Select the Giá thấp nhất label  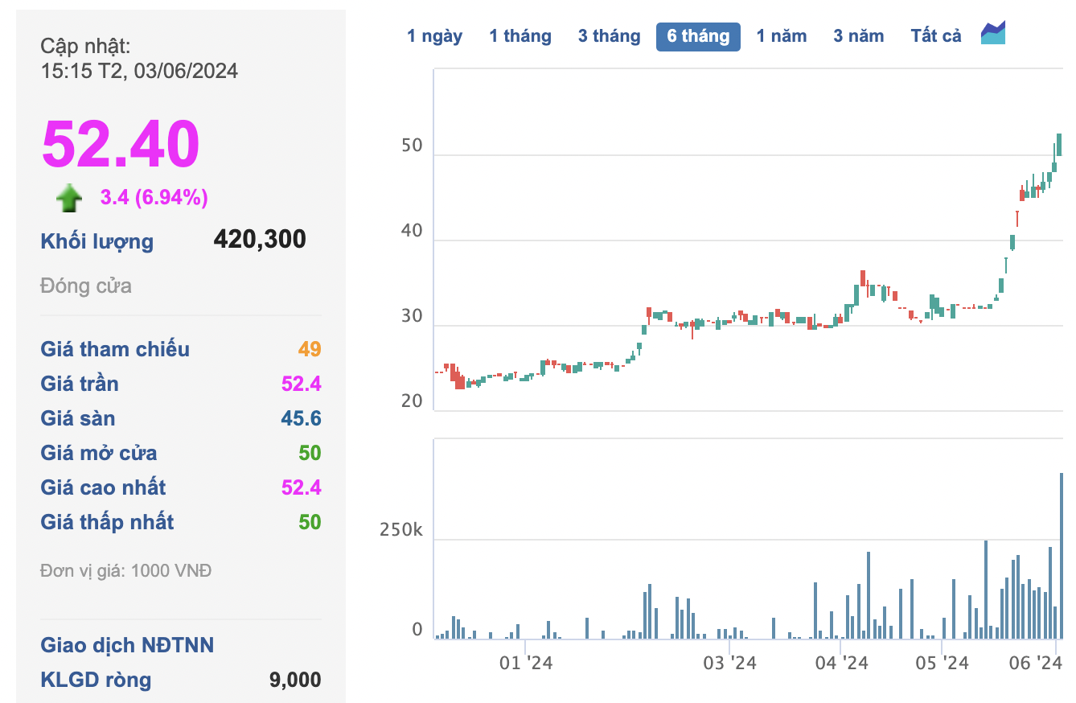click(x=107, y=522)
